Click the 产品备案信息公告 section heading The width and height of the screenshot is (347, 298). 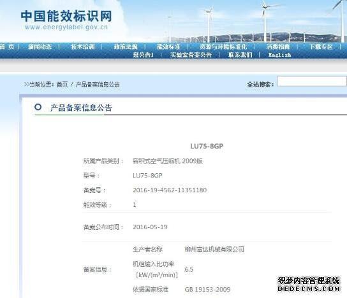(81, 108)
